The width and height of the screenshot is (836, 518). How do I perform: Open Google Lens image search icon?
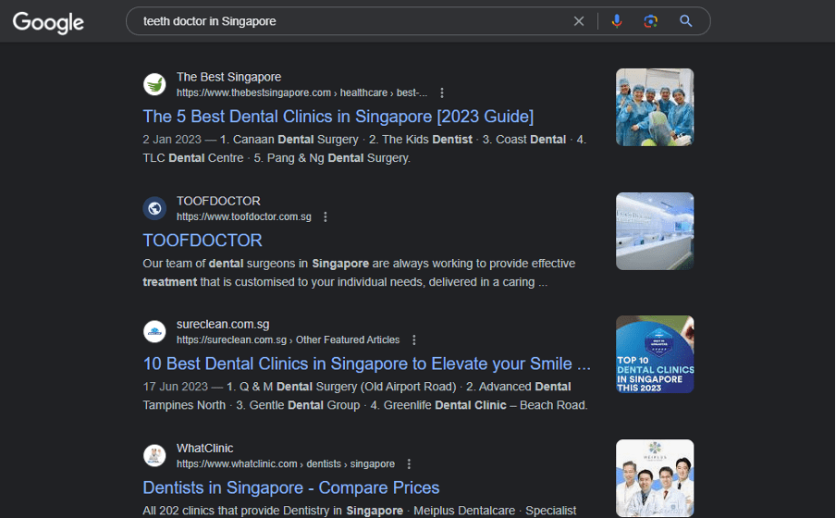[x=650, y=21]
